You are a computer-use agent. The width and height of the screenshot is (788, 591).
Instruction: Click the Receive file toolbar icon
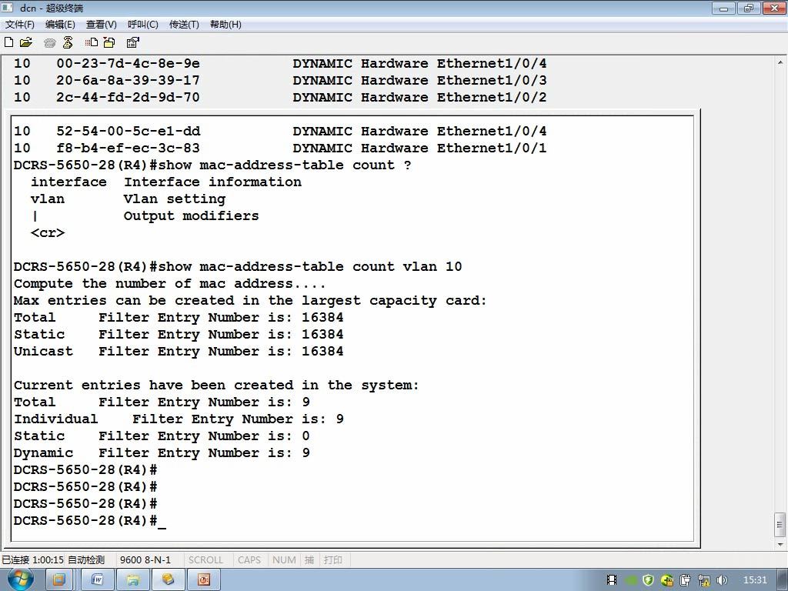(109, 42)
